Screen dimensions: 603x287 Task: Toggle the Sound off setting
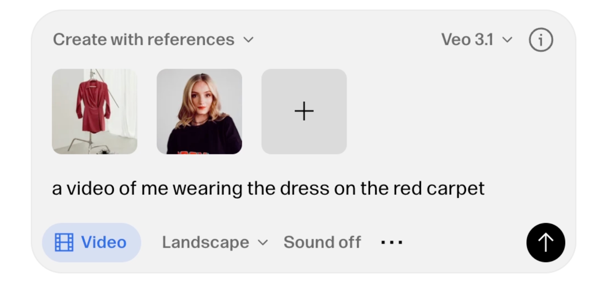coord(322,243)
